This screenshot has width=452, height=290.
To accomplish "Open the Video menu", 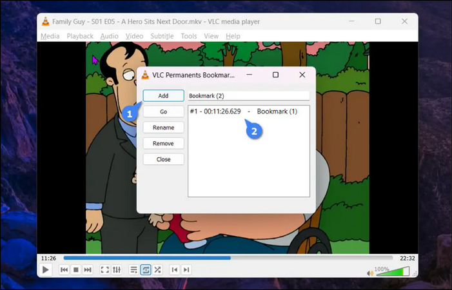I will pyautogui.click(x=134, y=36).
